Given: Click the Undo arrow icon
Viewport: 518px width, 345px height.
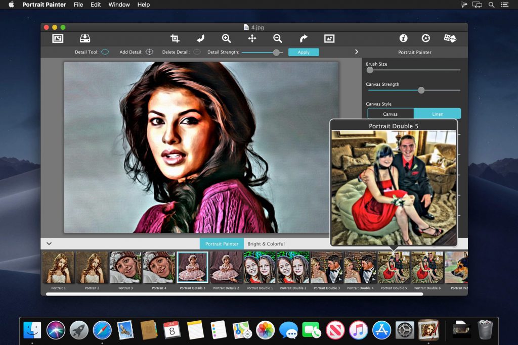Looking at the screenshot, I should pyautogui.click(x=201, y=38).
